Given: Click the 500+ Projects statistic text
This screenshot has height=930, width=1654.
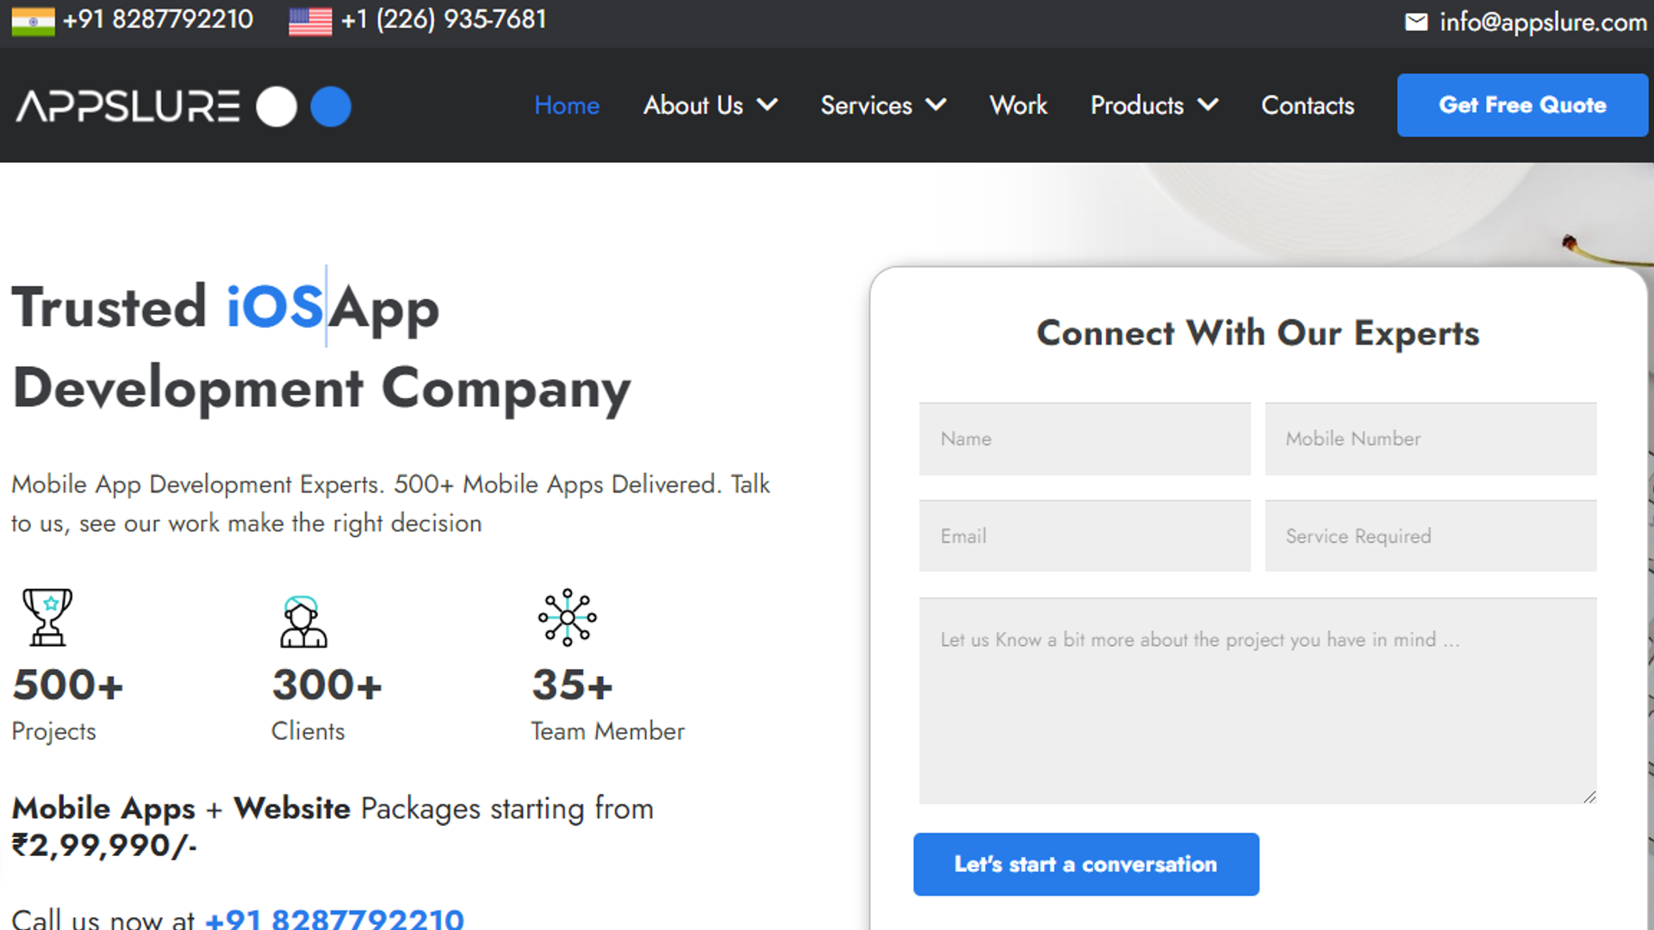Looking at the screenshot, I should point(67,704).
